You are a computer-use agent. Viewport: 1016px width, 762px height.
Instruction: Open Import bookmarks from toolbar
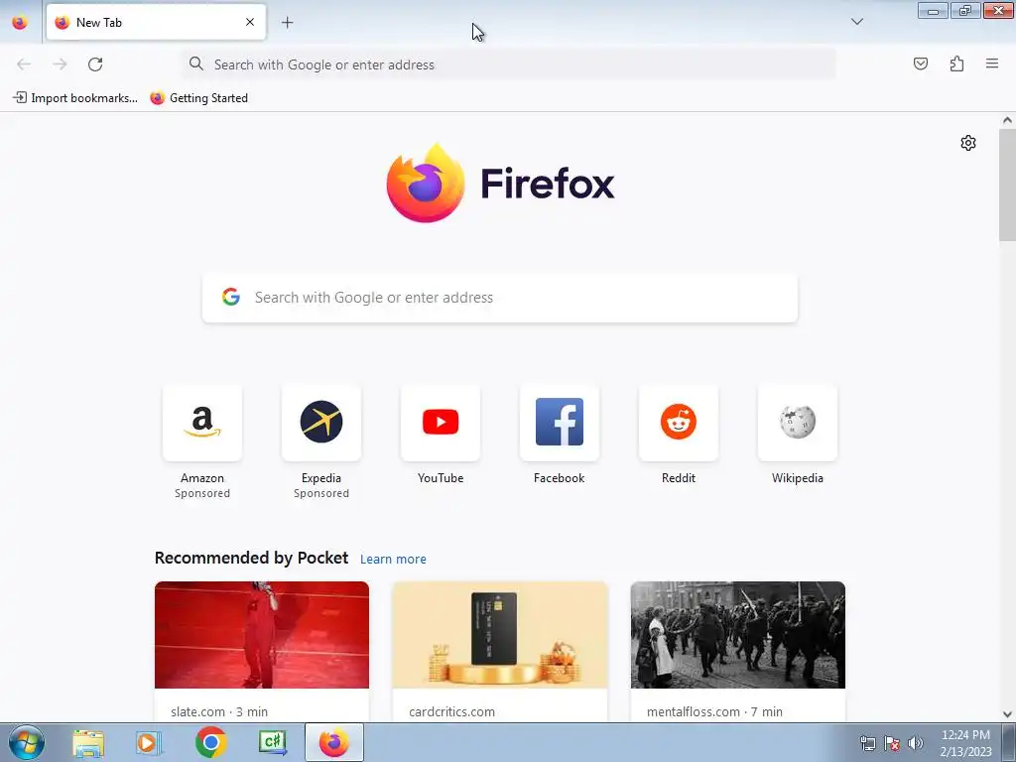75,98
